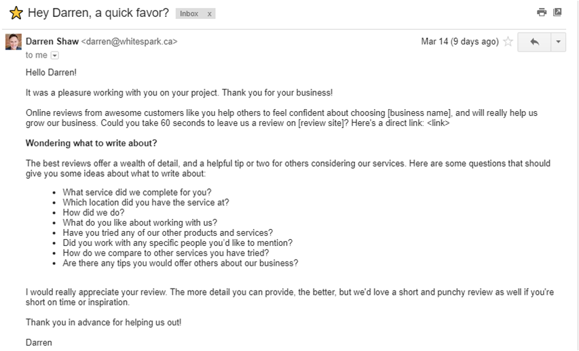579x351 pixels.
Task: Click the "Wondering what to write about?" heading
Action: click(91, 143)
